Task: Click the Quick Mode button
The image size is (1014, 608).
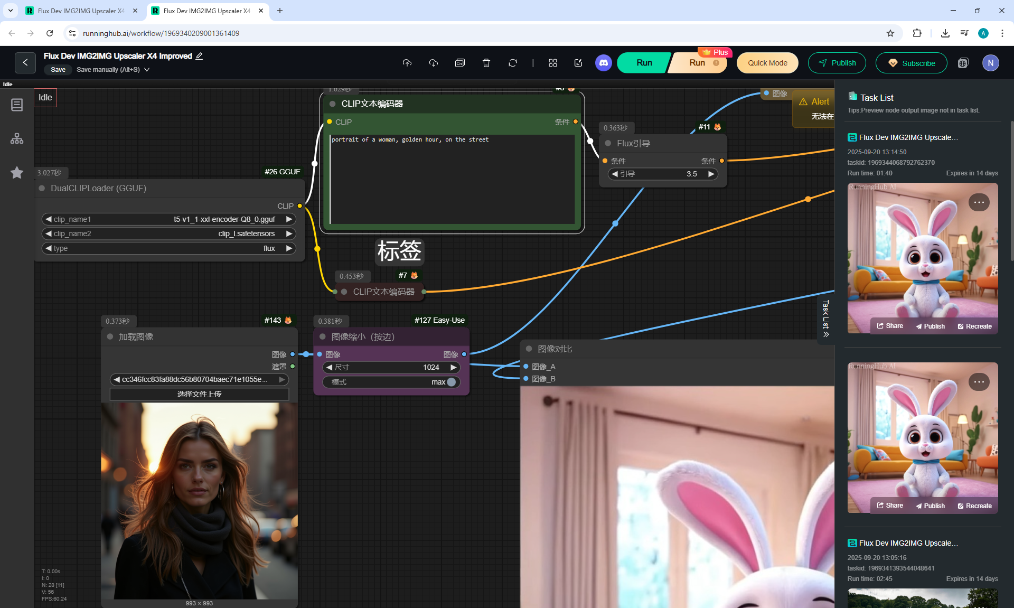Action: [x=767, y=63]
